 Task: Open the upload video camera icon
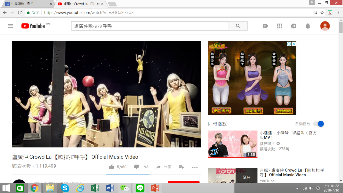pyautogui.click(x=266, y=26)
